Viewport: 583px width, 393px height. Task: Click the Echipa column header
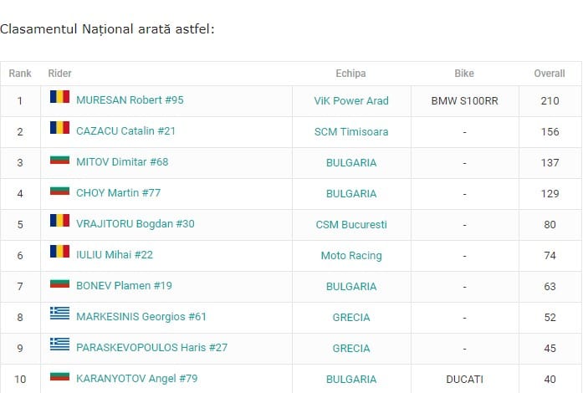tap(350, 74)
